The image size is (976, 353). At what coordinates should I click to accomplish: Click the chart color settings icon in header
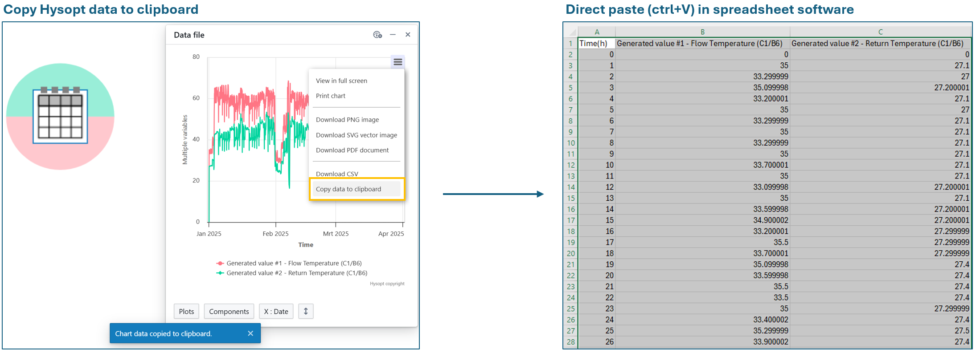[377, 35]
